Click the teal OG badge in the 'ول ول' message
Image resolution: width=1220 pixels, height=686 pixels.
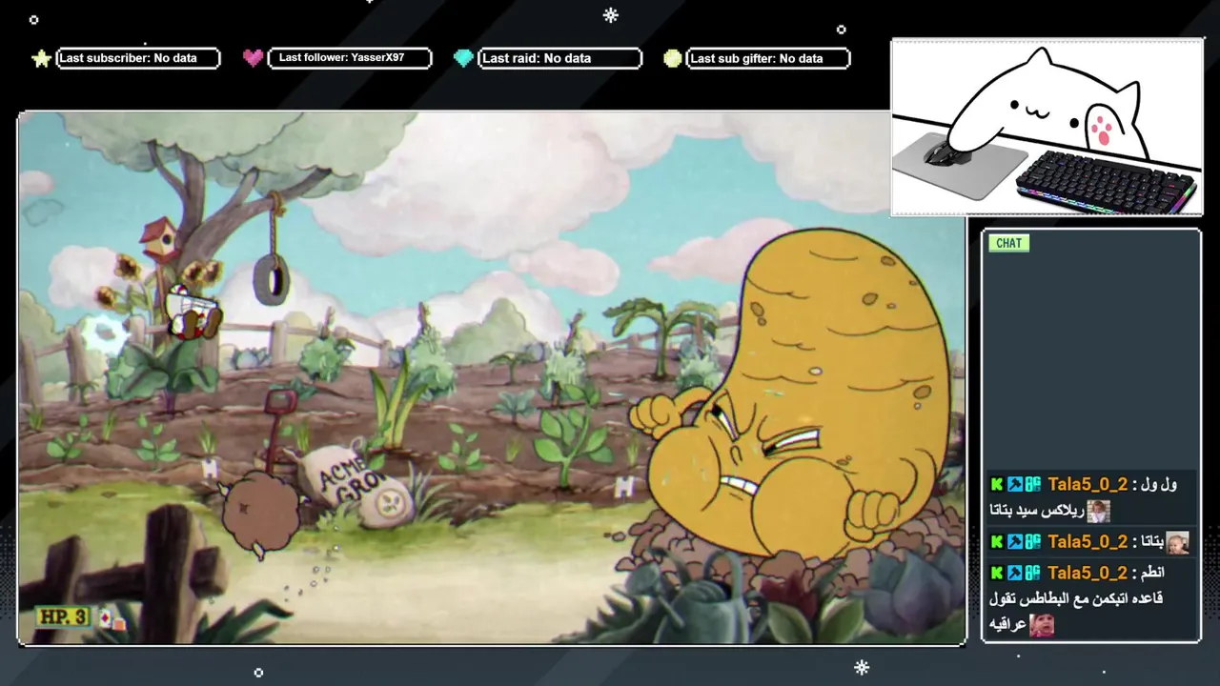tap(1033, 485)
